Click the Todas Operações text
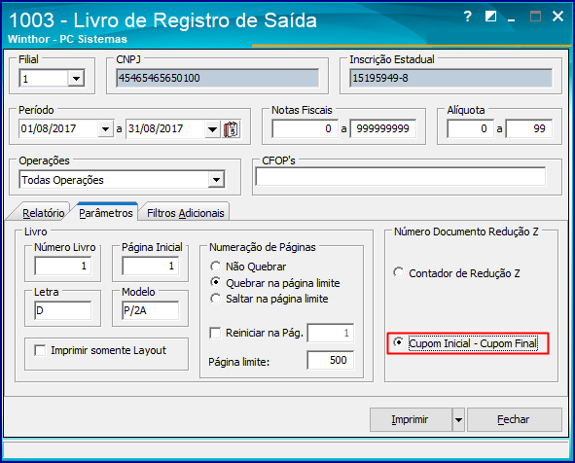Screen dimensions: 575x463 pos(62,180)
